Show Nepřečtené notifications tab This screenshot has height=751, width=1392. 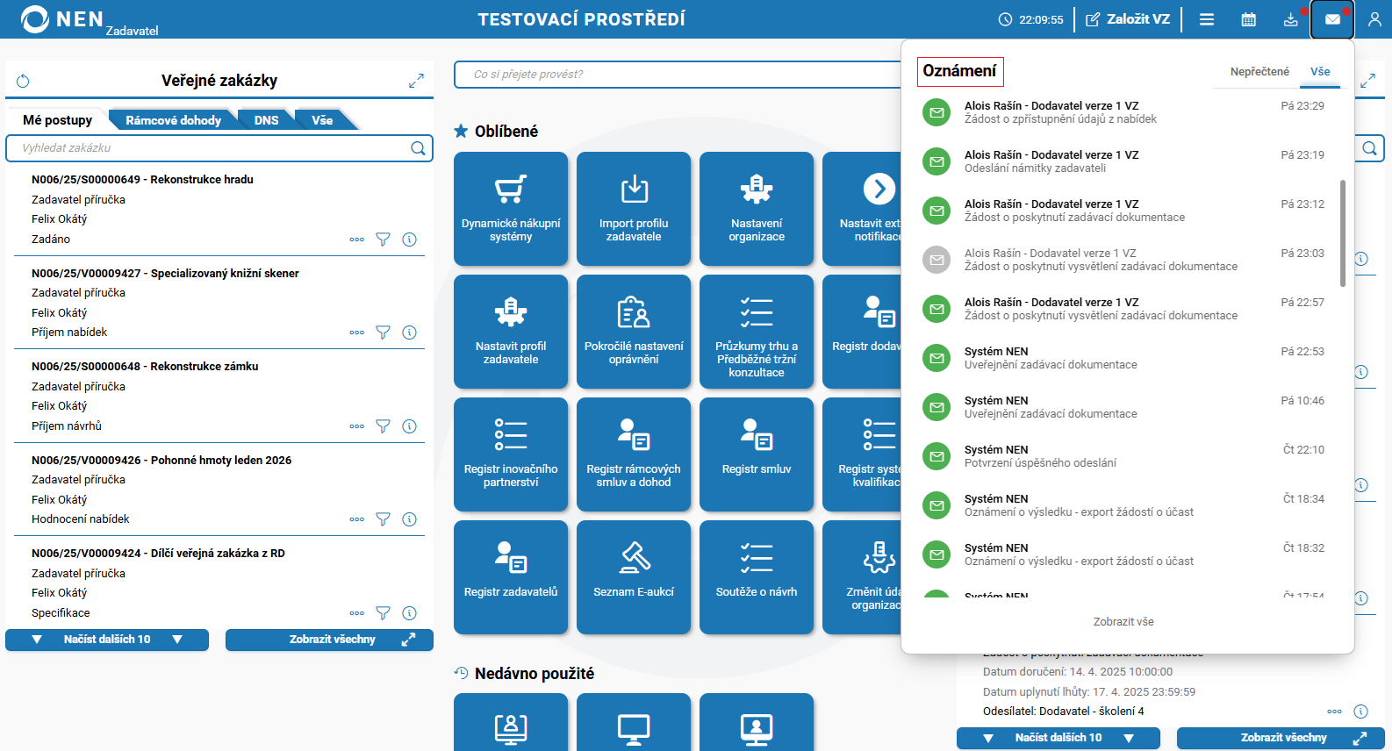tap(1259, 72)
